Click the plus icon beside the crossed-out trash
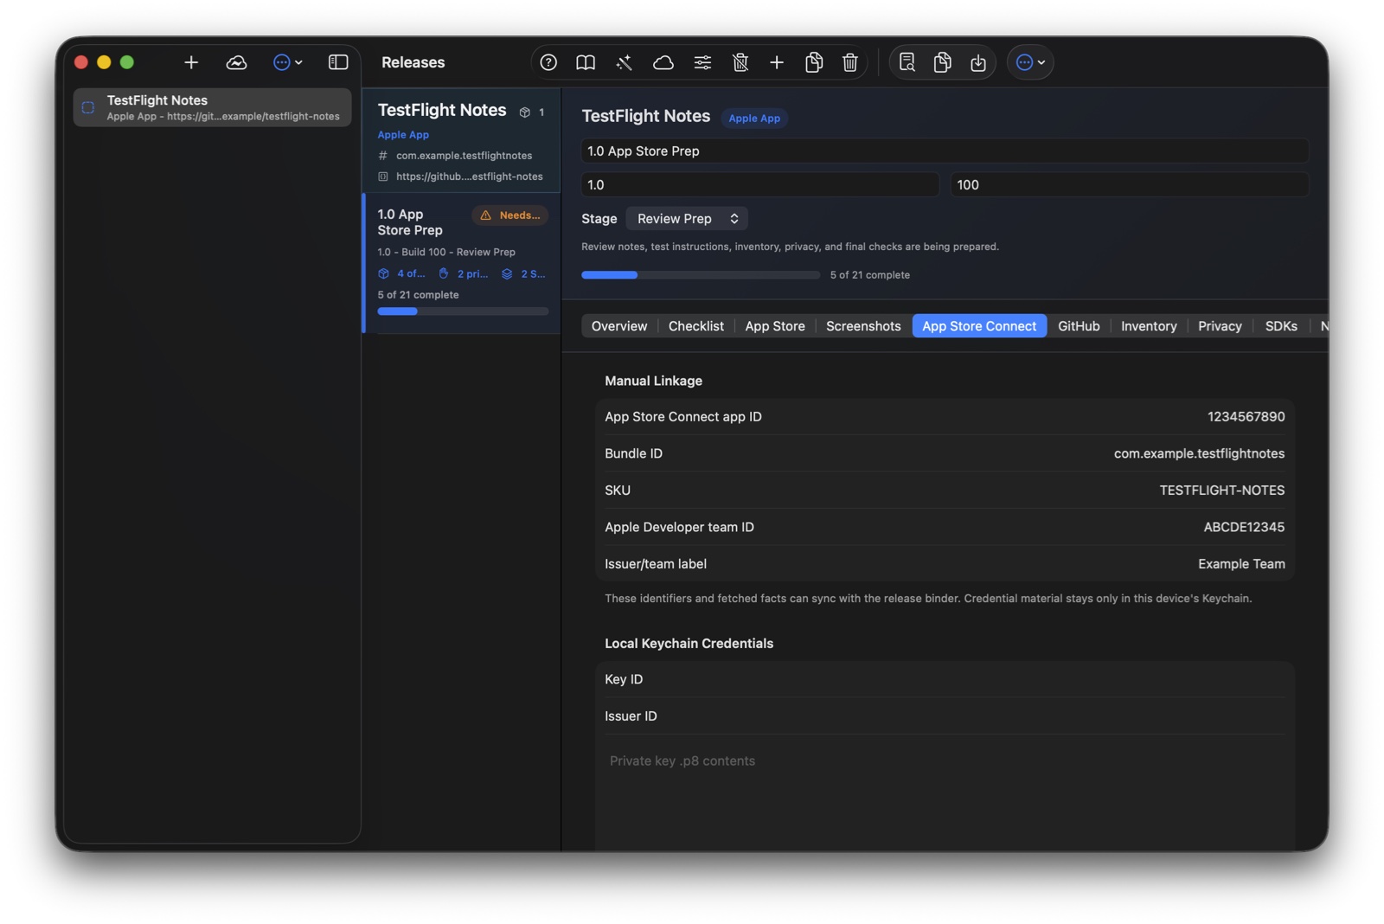 pyautogui.click(x=777, y=62)
